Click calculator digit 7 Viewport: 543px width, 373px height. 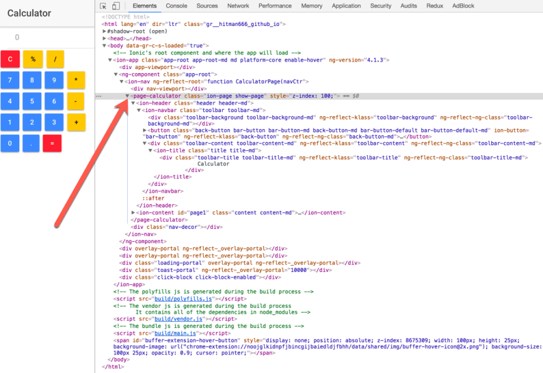10,80
